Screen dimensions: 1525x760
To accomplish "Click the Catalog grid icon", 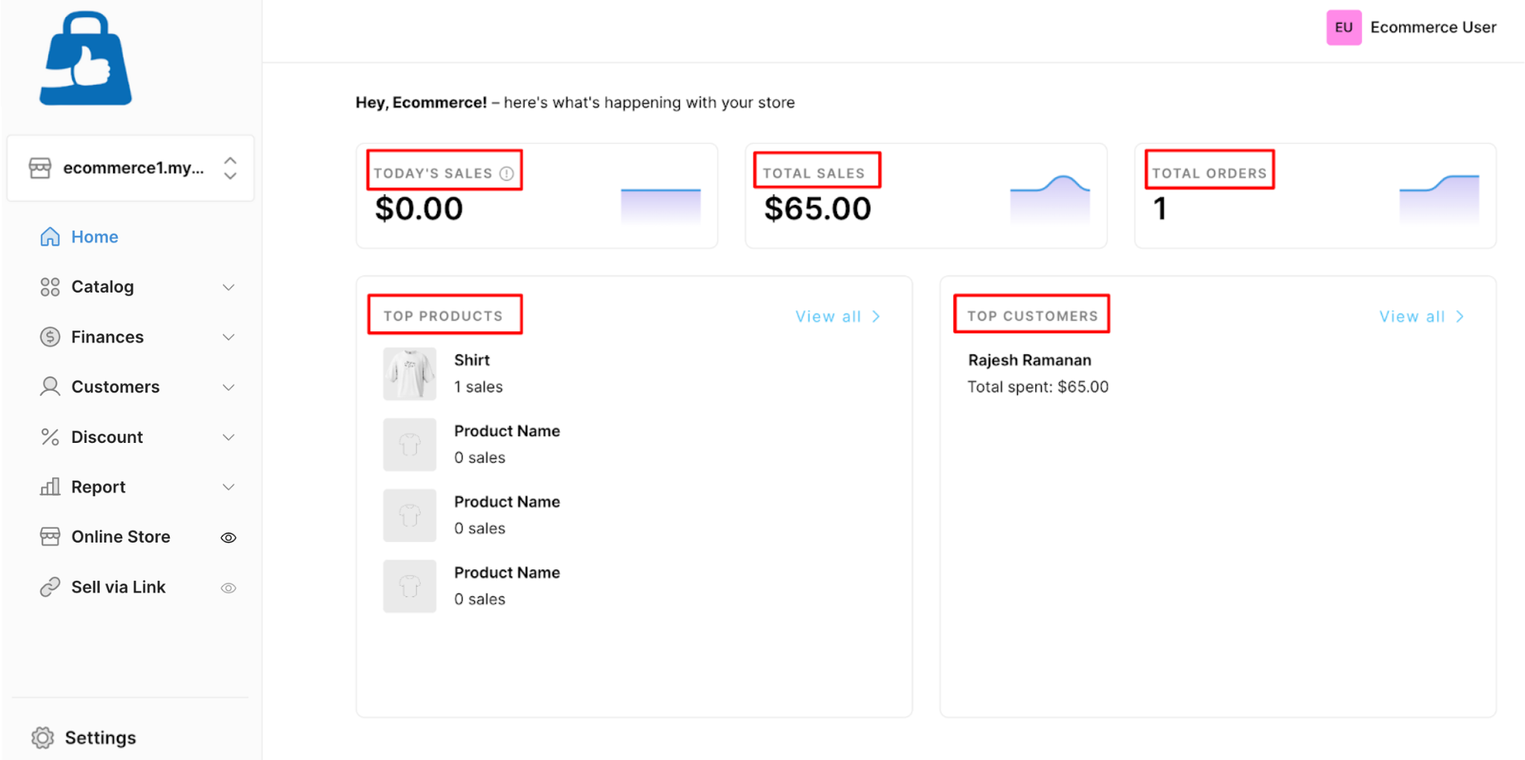I will (x=50, y=287).
